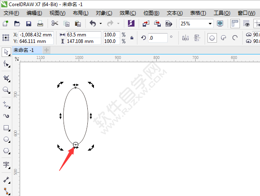
Task: Click the X position field
Action: tap(36, 35)
